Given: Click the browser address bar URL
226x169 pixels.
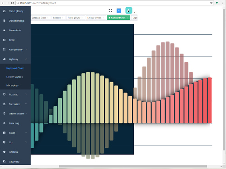Looking at the screenshot, I should pos(38,3).
